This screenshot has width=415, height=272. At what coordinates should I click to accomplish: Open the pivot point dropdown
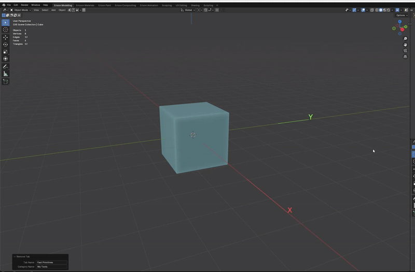[x=200, y=10]
